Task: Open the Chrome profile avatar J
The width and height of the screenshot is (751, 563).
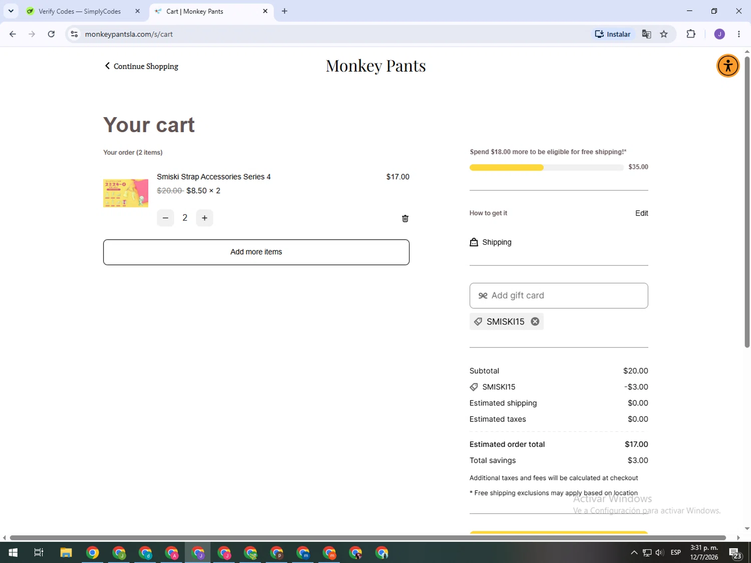Action: 719,34
